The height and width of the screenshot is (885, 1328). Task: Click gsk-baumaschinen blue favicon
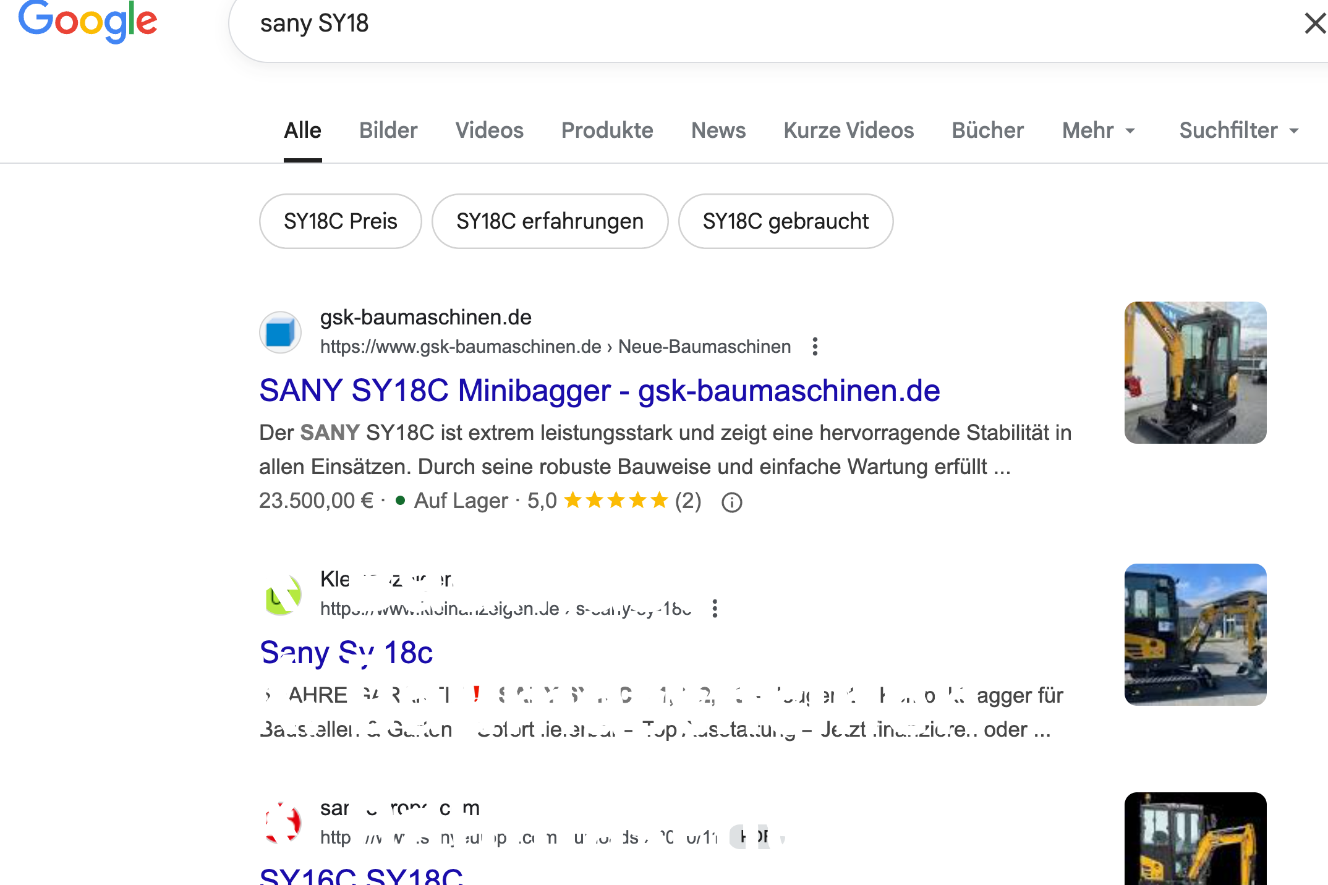tap(280, 332)
